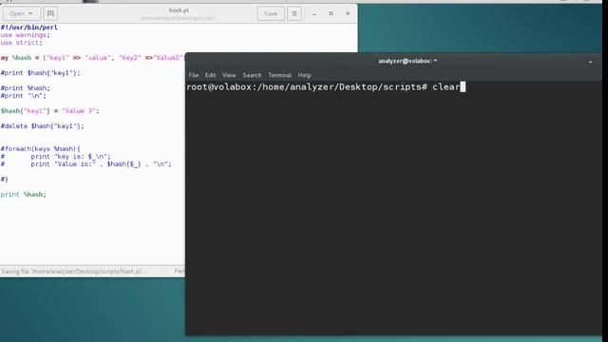Close the gedit editor window

[x=348, y=13]
